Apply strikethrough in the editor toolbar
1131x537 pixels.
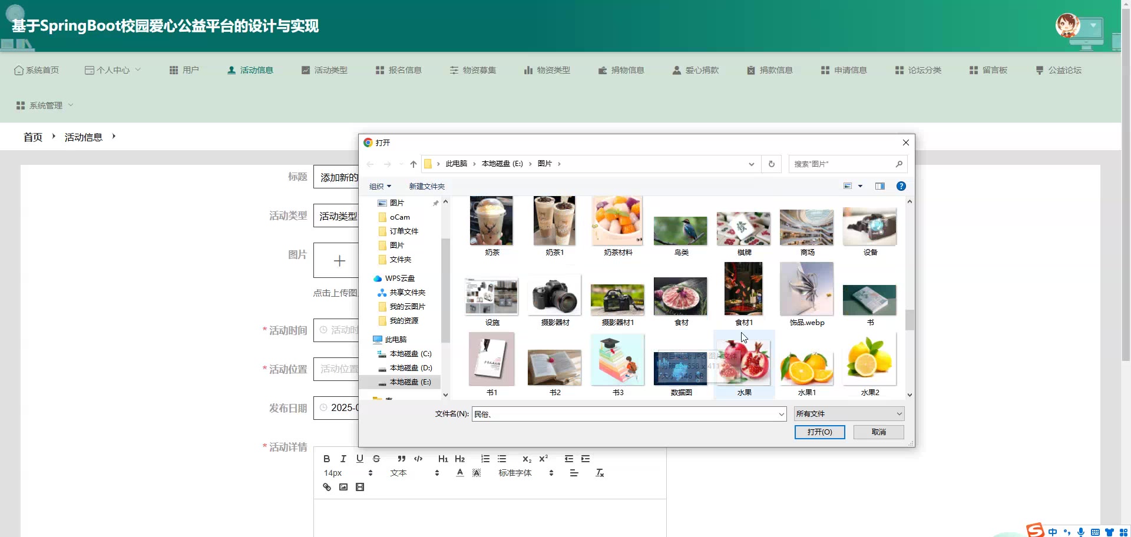(376, 459)
